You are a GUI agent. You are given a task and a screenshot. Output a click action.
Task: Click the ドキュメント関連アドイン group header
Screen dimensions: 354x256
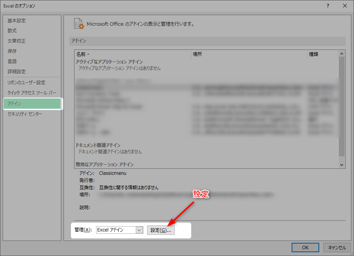pyautogui.click(x=98, y=145)
